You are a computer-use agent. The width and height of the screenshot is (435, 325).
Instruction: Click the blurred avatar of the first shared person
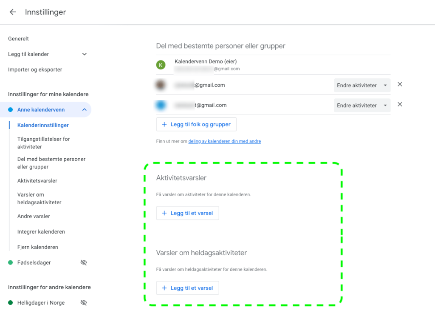(x=161, y=85)
